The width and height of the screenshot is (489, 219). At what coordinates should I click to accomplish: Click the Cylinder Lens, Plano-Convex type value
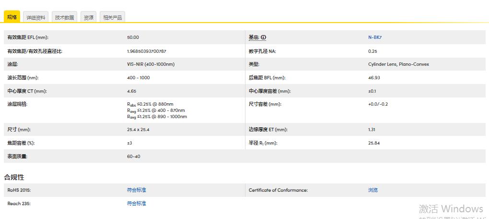(x=398, y=64)
